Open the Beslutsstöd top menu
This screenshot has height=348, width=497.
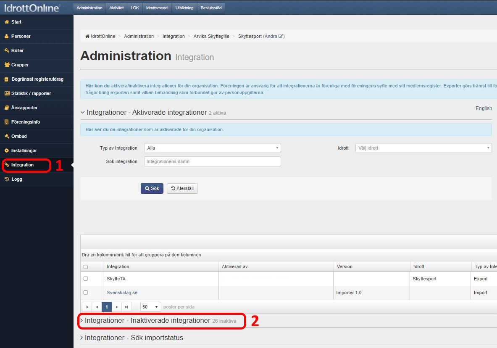[211, 8]
